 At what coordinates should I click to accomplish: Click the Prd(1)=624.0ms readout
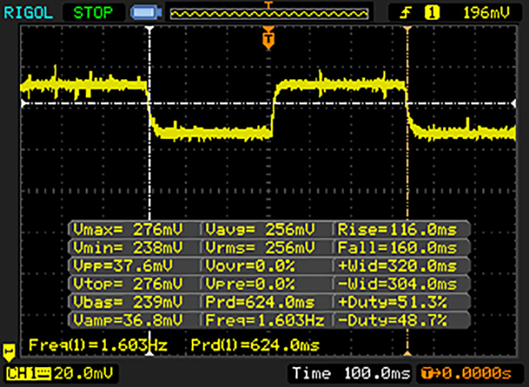pyautogui.click(x=255, y=344)
